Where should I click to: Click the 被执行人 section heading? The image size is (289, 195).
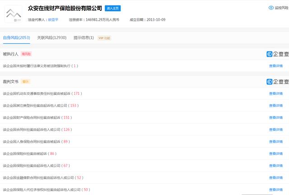pos(10,54)
